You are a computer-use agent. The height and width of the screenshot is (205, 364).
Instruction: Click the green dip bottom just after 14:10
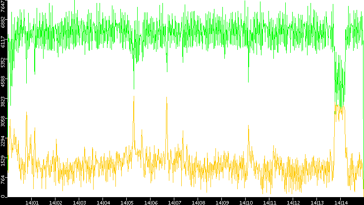249,67
